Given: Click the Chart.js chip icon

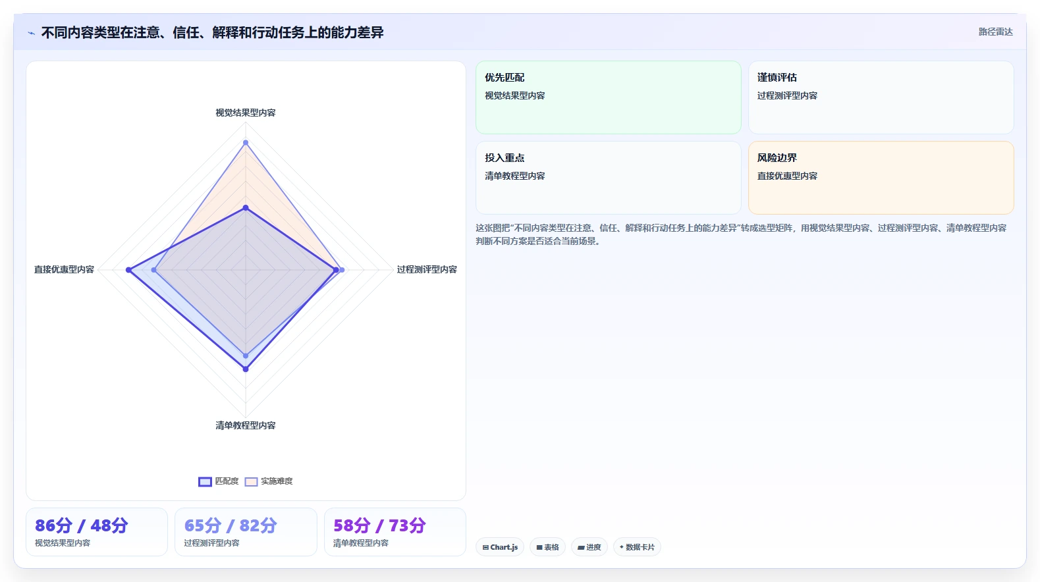Looking at the screenshot, I should (485, 547).
